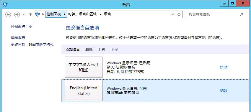The height and width of the screenshot is (112, 251).
Task: Click the text 输入法: 微软拼音
Action: (121, 67)
